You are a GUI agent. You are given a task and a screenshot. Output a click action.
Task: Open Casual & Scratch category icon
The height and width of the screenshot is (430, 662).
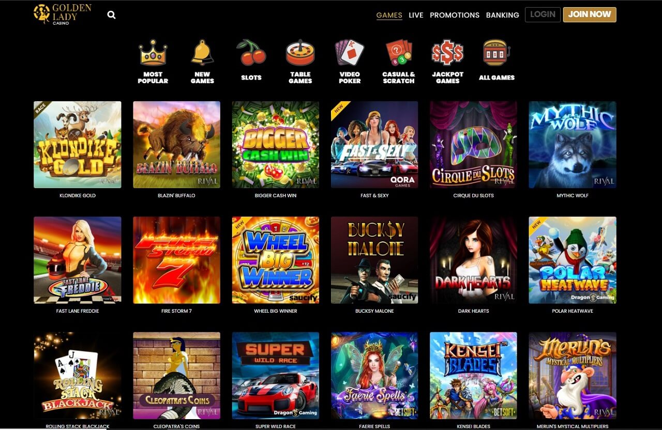(399, 53)
